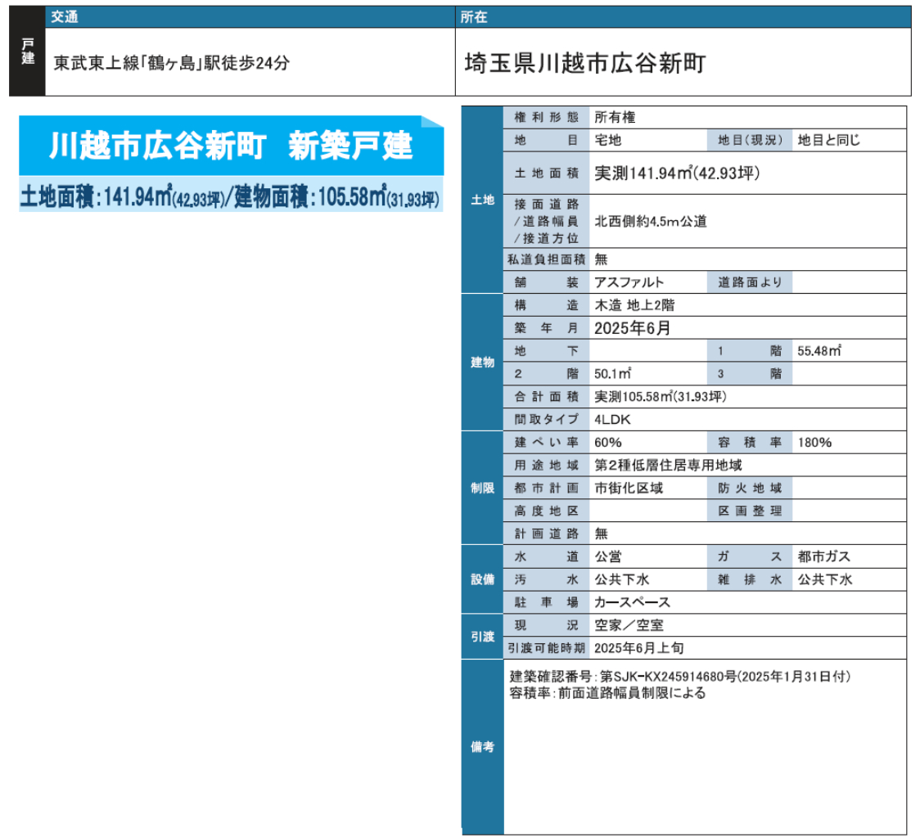The height and width of the screenshot is (838, 920).
Task: Click the 防火地域 label
Action: [750, 489]
